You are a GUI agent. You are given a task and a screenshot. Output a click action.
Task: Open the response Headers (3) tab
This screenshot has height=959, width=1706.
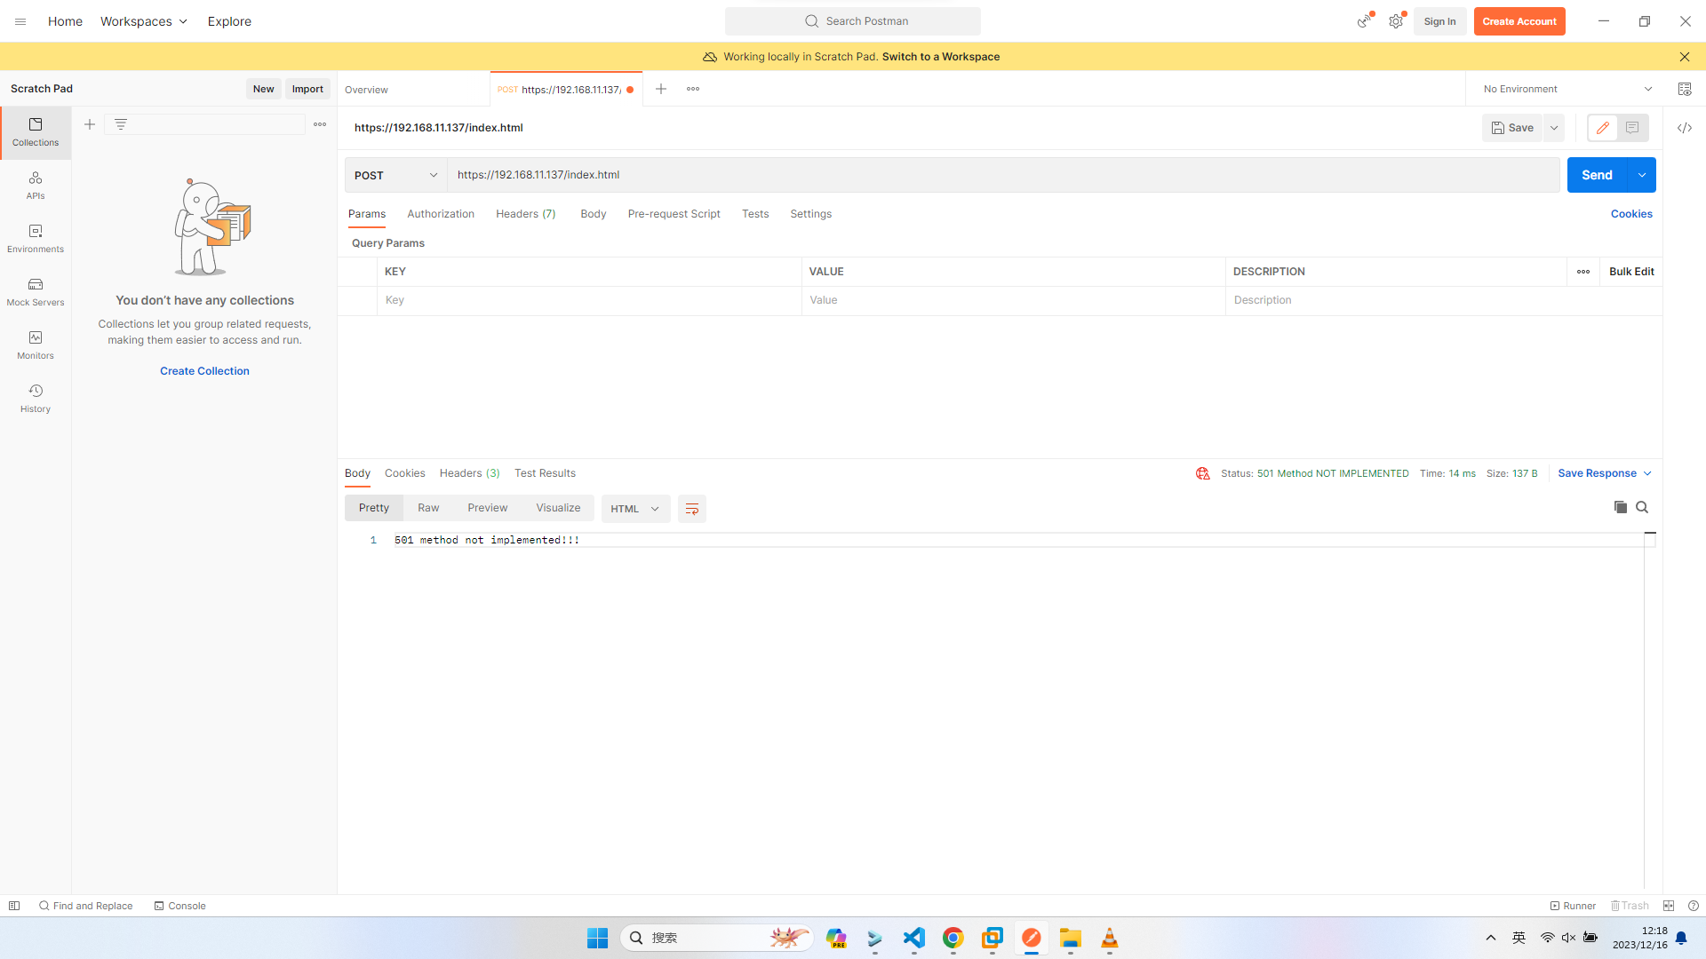click(469, 473)
